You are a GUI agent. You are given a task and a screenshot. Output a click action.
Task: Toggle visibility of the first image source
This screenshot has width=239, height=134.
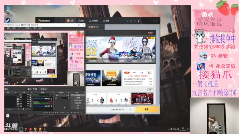click(28, 99)
